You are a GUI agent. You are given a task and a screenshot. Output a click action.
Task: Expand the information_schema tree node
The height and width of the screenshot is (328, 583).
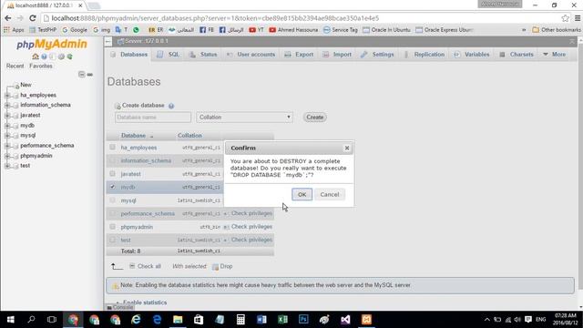coord(7,106)
